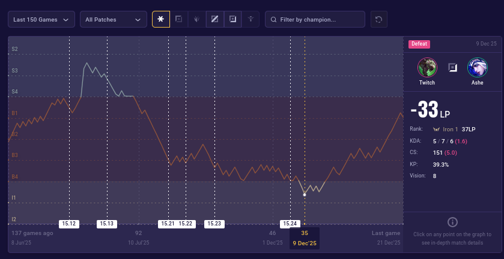Click the B2 rank axis label
The height and width of the screenshot is (259, 504).
click(14, 134)
